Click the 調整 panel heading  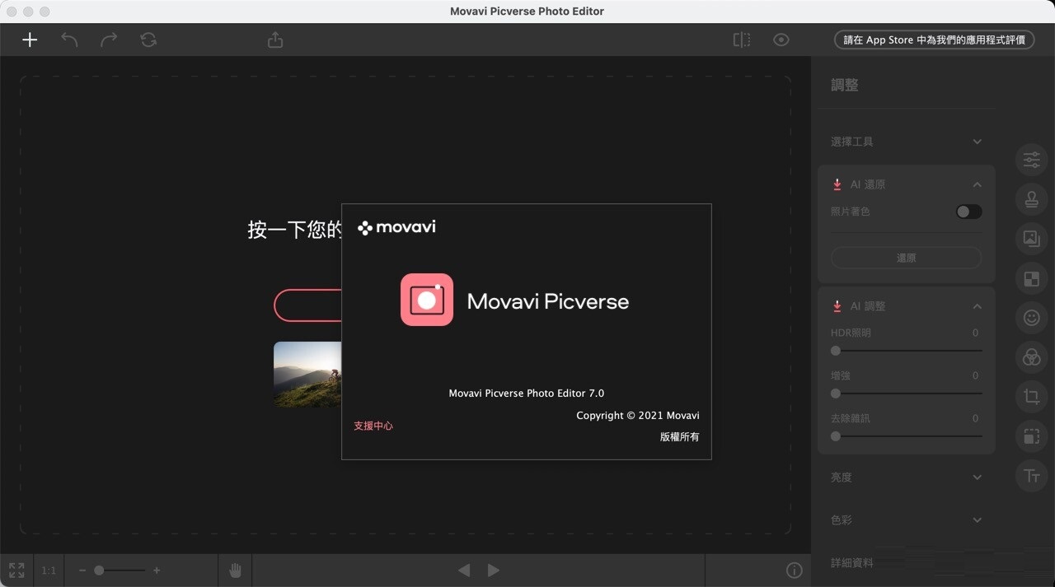845,85
